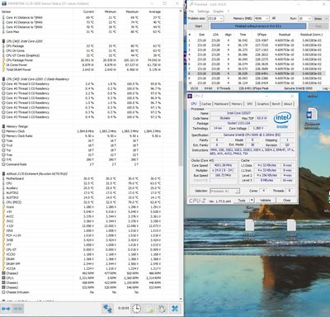
Task: Switch to the SPD tab in CPU-Z
Action: coord(250,104)
